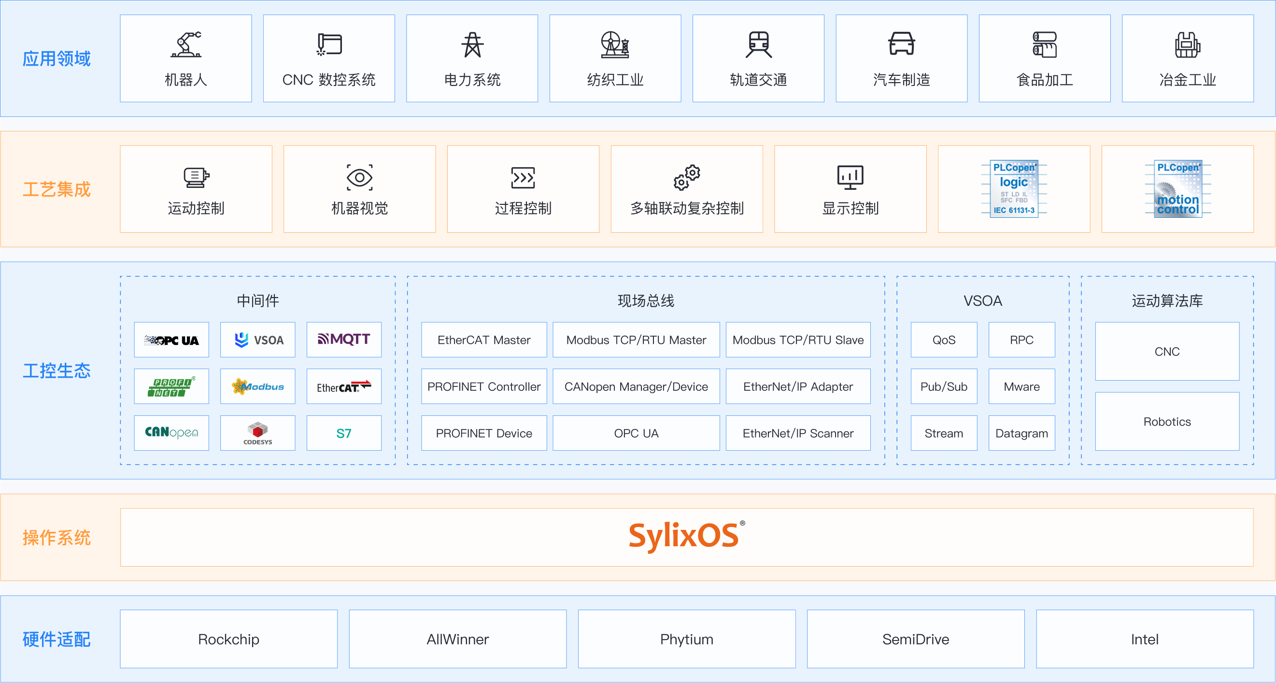1276x683 pixels.
Task: Click the 工控生态 layer label
Action: click(57, 370)
